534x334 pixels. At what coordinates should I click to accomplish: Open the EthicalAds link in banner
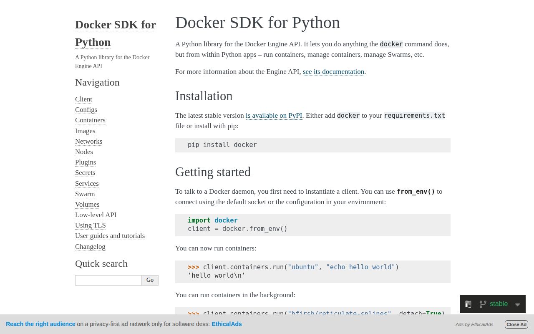point(227,324)
